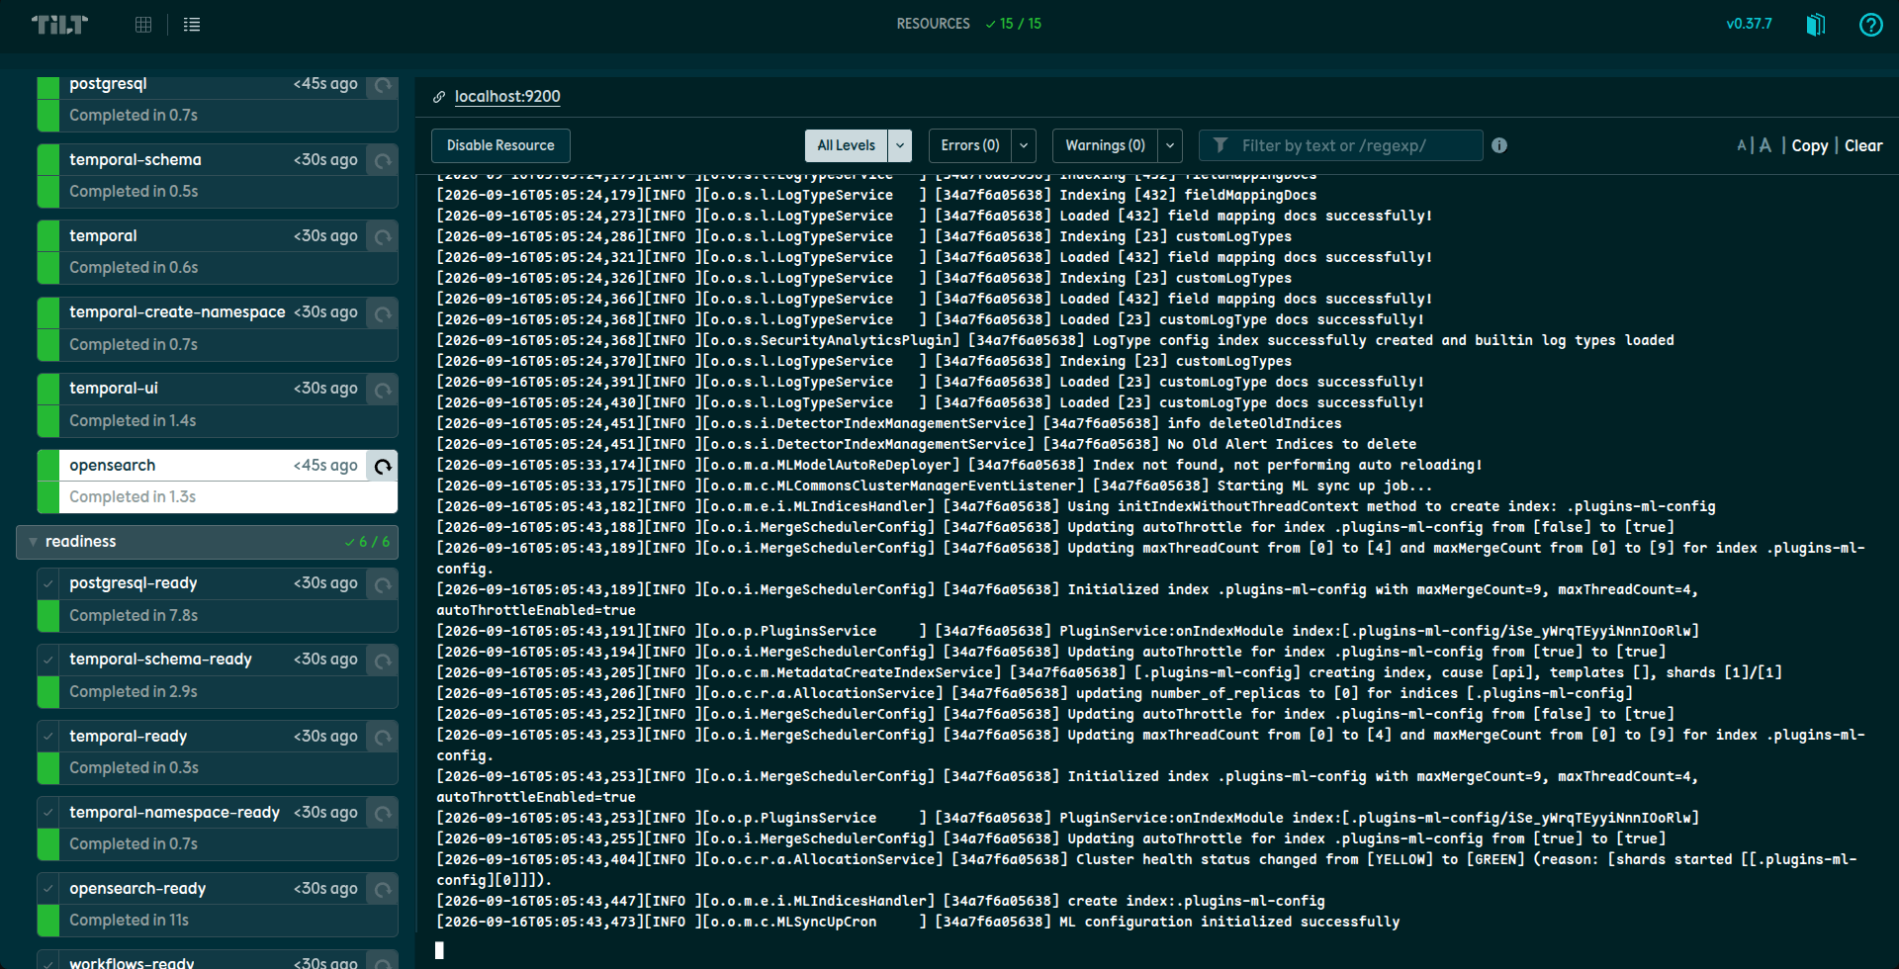The height and width of the screenshot is (969, 1899).
Task: Select the opensearch resource
Action: pos(218,482)
